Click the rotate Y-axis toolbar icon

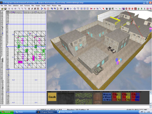click(x=22, y=9)
